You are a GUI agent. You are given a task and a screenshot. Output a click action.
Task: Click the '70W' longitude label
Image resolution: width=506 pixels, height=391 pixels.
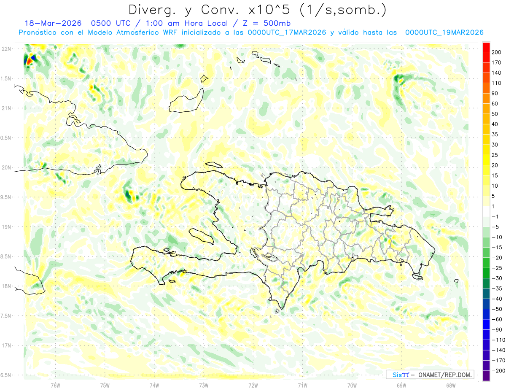click(x=352, y=385)
